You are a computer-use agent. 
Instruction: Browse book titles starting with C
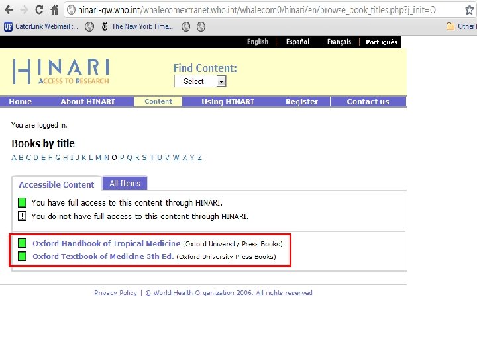28,157
